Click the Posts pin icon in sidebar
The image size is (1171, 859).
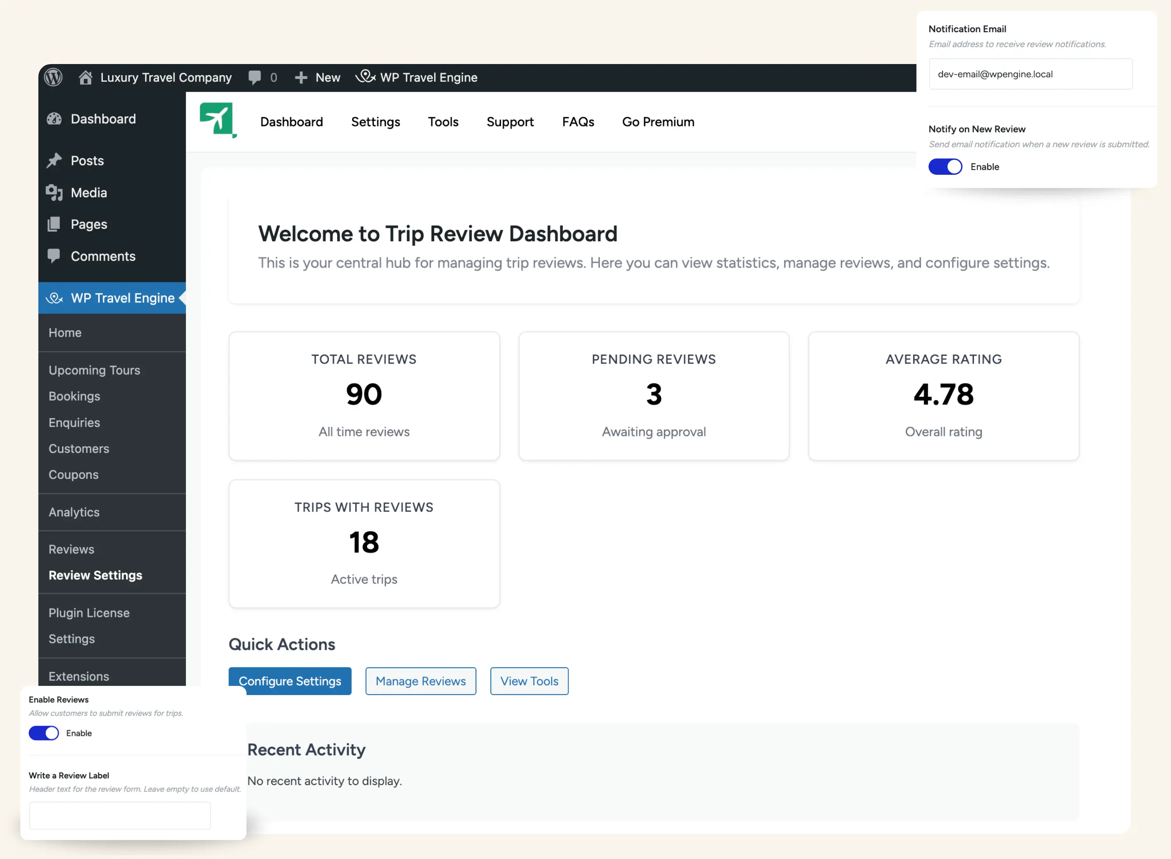tap(54, 161)
